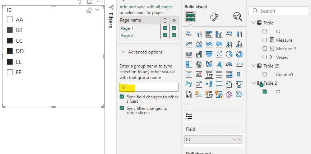Toggle Page 1 sync checkbox
The width and height of the screenshot is (311, 154).
click(165, 28)
